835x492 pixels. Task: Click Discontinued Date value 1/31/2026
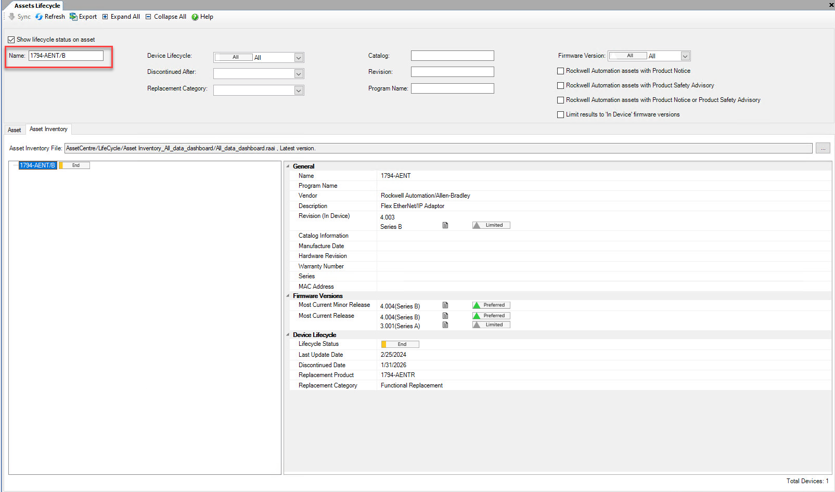point(394,365)
